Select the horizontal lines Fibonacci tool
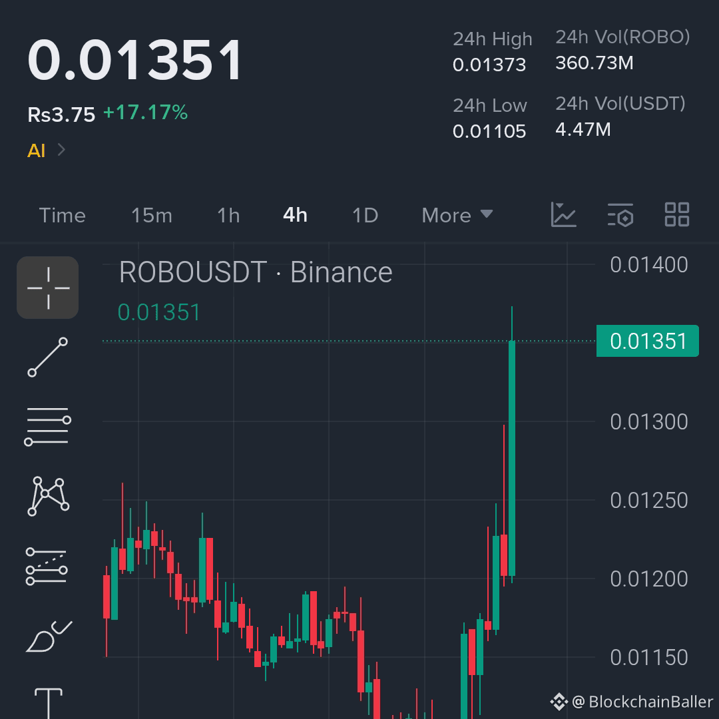Image resolution: width=719 pixels, height=719 pixels. point(48,427)
